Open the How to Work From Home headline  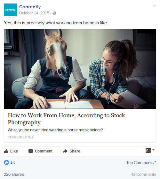(66, 119)
